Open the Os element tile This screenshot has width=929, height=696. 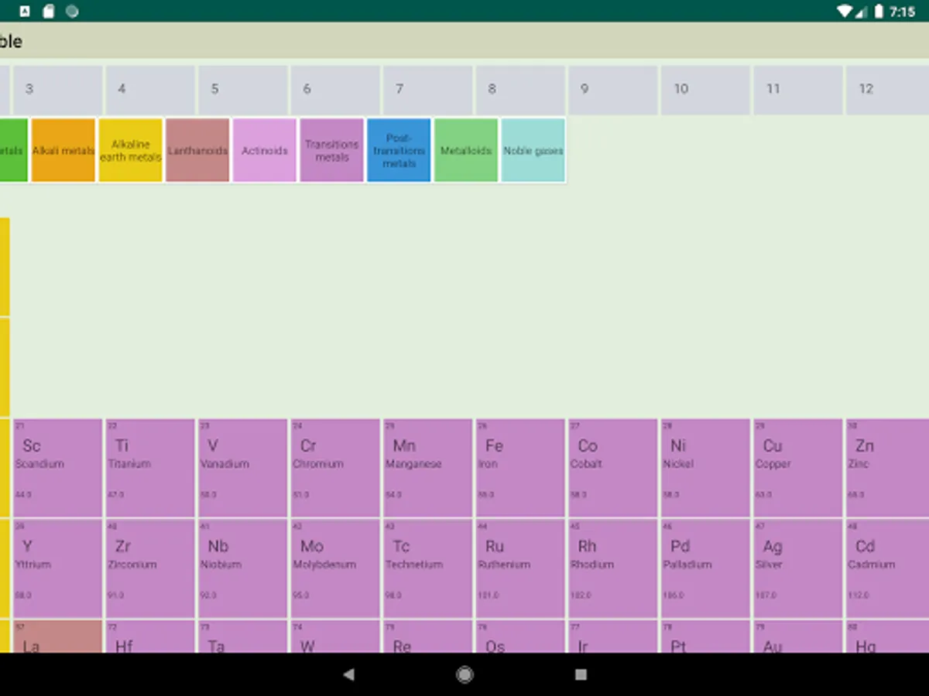tap(520, 636)
